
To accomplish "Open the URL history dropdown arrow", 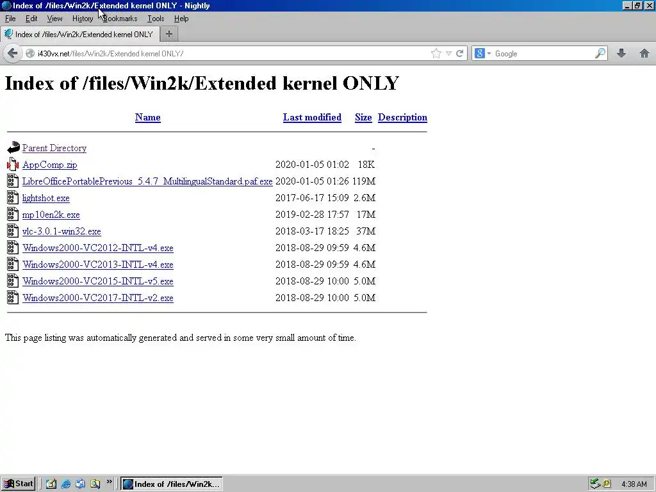I will [x=448, y=54].
